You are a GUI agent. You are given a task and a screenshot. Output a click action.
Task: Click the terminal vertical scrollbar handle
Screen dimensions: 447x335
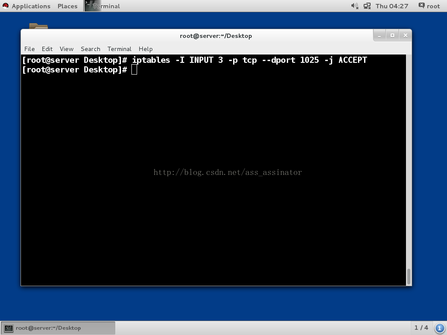(409, 277)
